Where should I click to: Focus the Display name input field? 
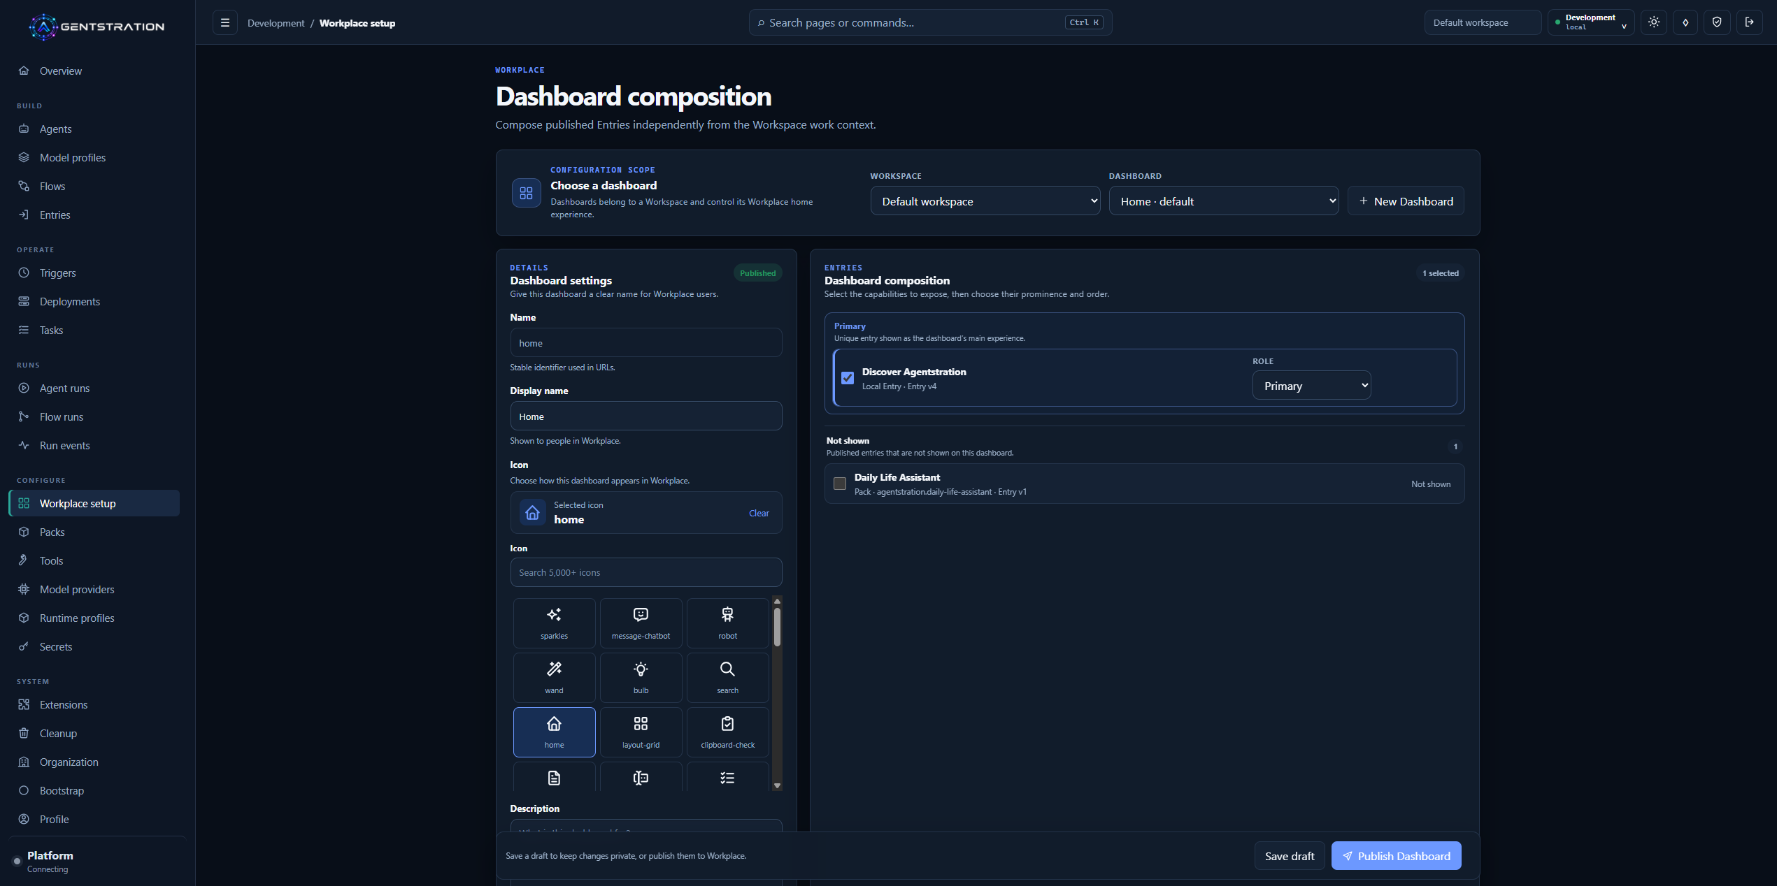coord(646,416)
